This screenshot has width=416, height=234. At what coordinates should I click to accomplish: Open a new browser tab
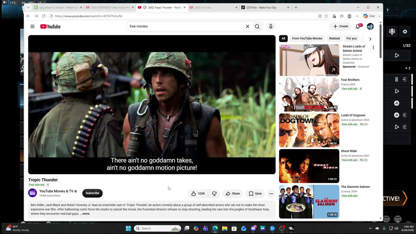(x=296, y=7)
